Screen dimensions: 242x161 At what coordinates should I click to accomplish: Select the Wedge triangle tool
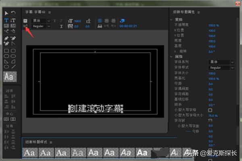[6, 62]
